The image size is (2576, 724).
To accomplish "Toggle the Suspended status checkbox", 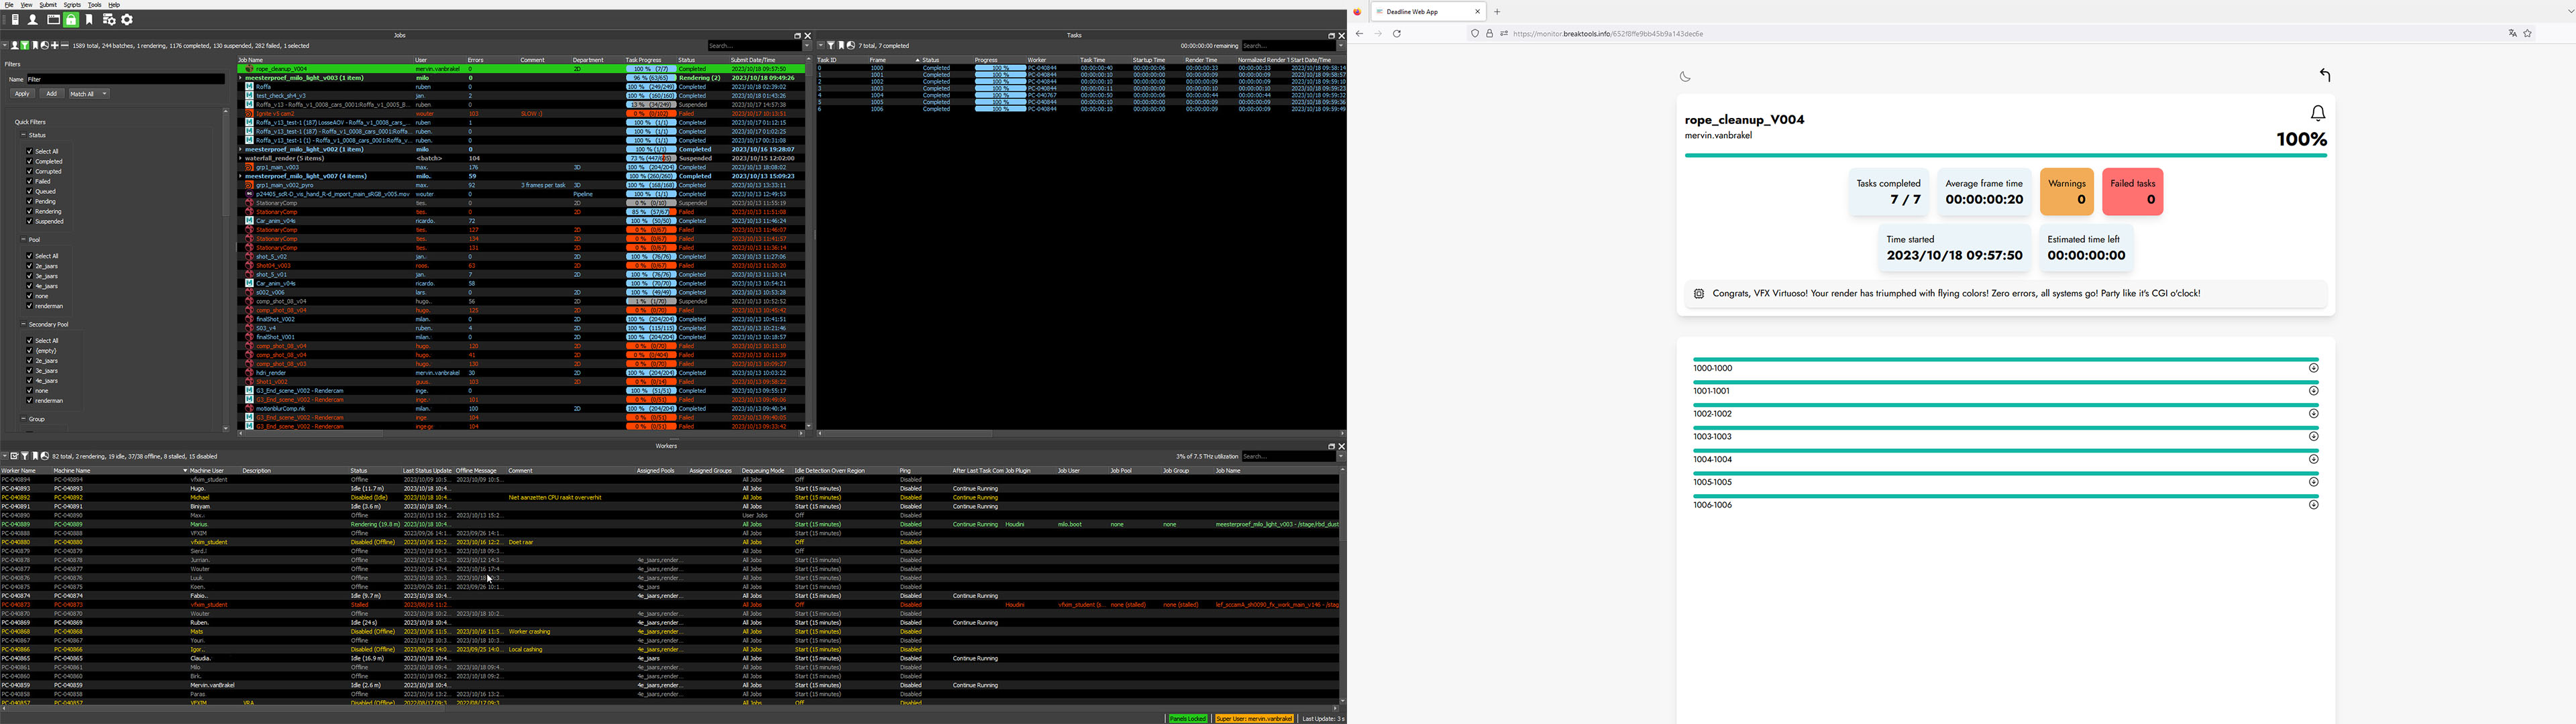I will pos(30,221).
